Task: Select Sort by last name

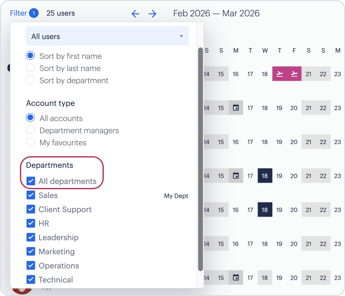Action: (30, 68)
